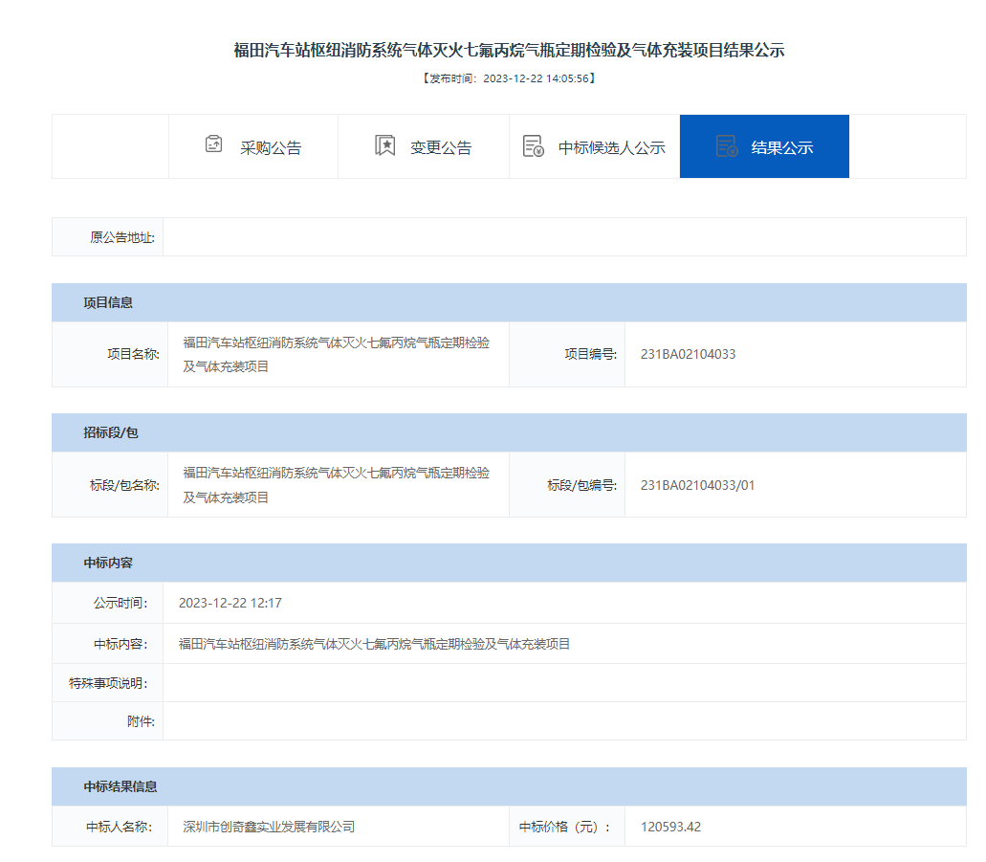Click the 中标候选人公示 document icon
Image resolution: width=986 pixels, height=862 pixels.
[x=534, y=146]
